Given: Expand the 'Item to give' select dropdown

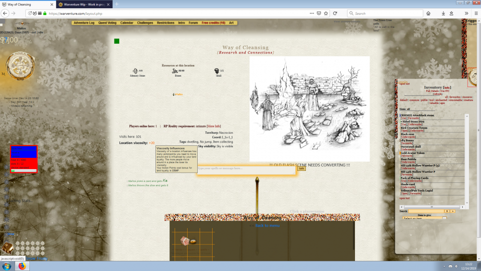Looking at the screenshot, I should pos(425,218).
